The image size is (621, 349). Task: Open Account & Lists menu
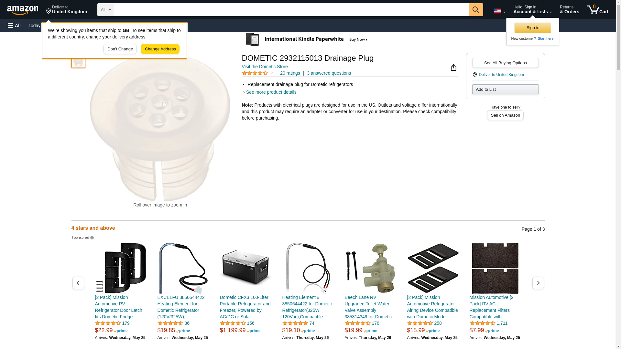coord(532,10)
